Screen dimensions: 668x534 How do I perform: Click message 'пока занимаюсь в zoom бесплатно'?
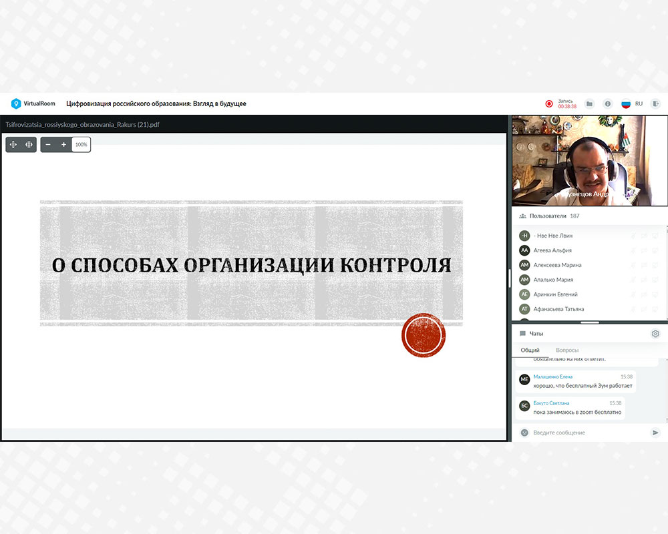click(577, 413)
